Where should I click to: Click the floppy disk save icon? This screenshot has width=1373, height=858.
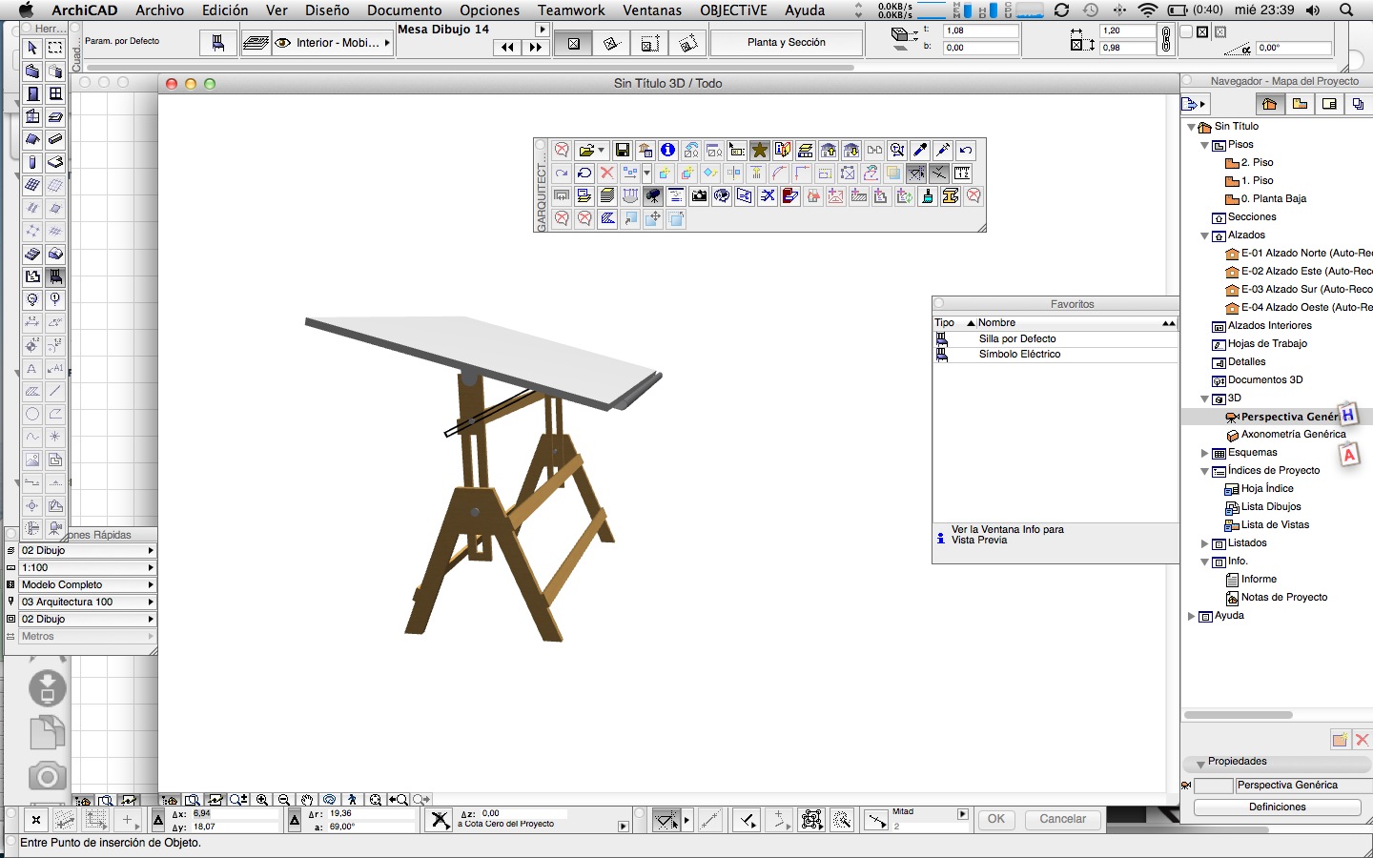tap(622, 151)
